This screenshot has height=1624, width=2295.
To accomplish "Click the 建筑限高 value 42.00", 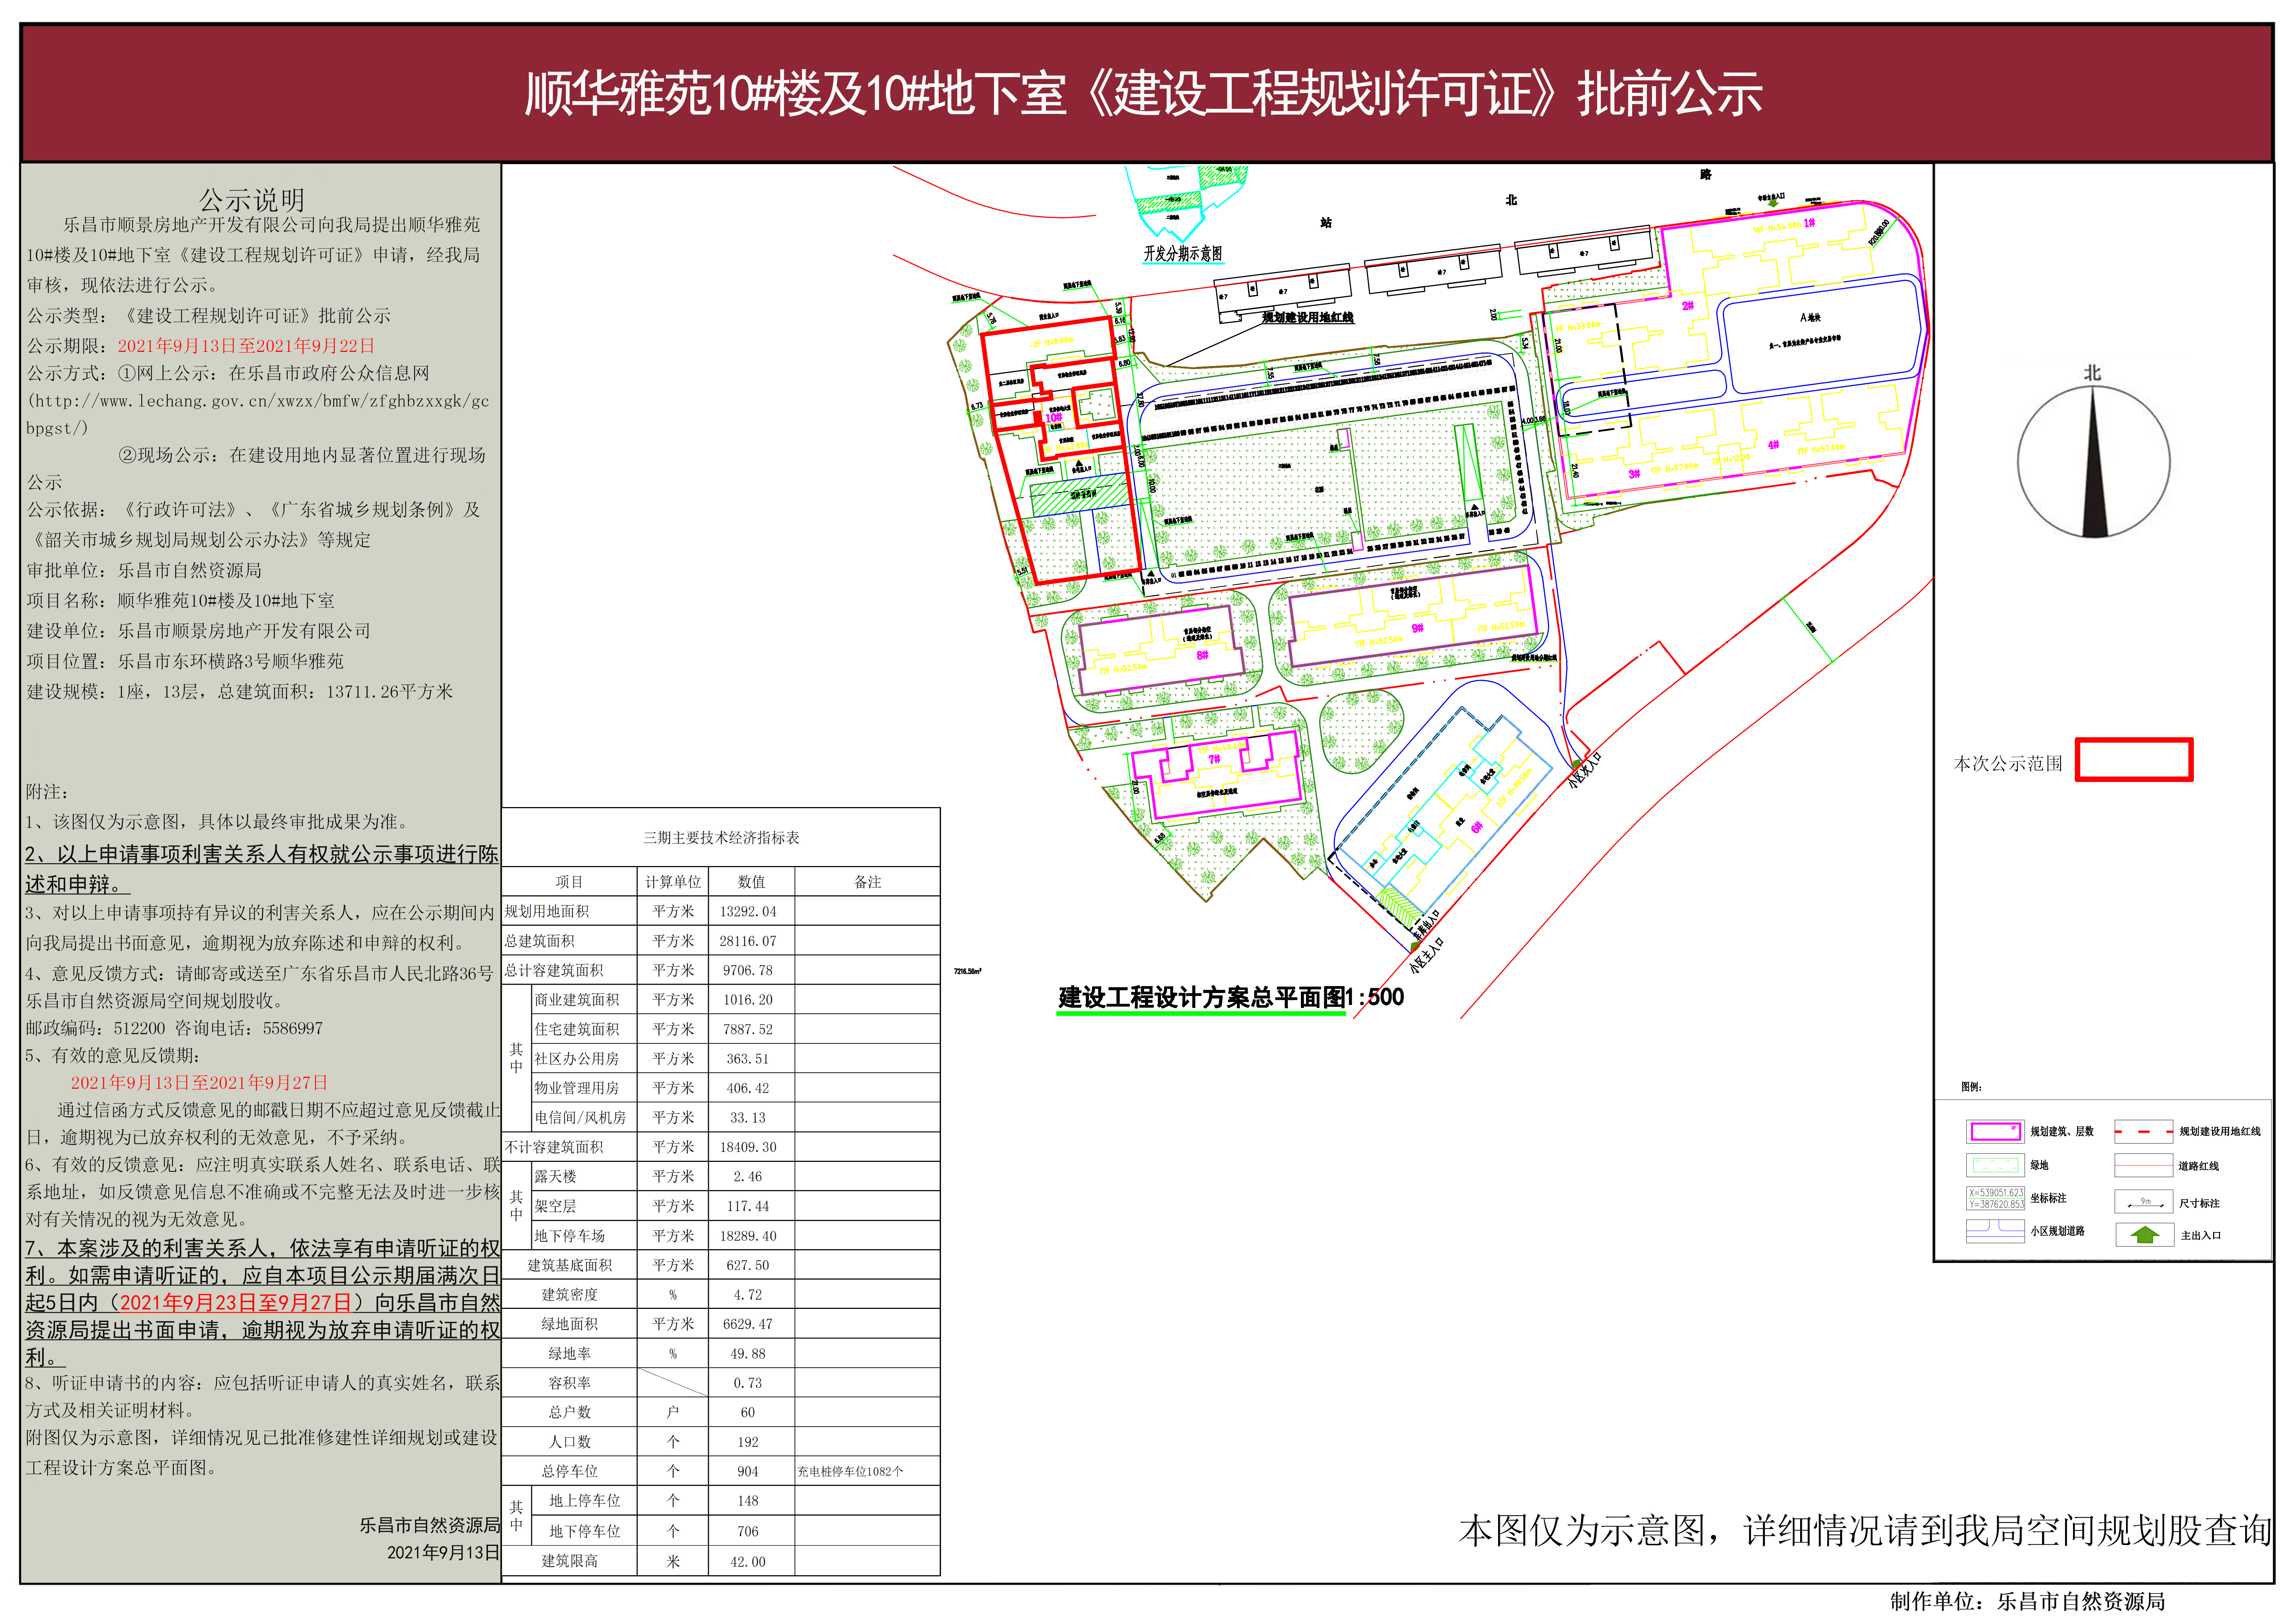I will [748, 1561].
